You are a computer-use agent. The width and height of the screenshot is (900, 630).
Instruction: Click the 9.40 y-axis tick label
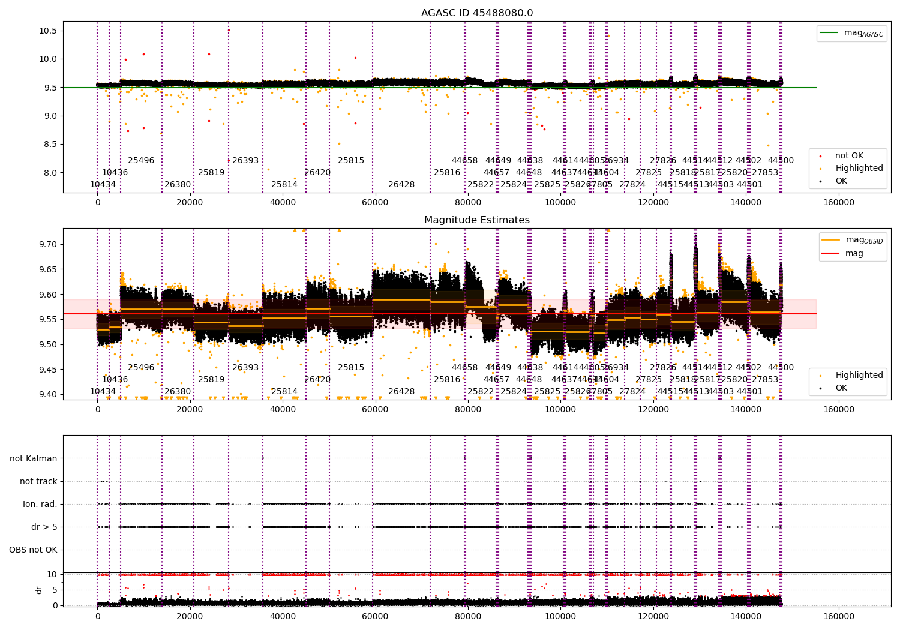pos(48,394)
